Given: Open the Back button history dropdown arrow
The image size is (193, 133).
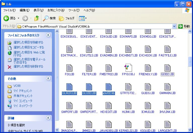Looking at the screenshot, I should (x=18, y=18).
